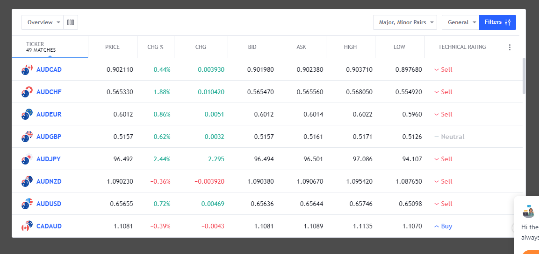Click the AUDEUR currency pair flag icon
The height and width of the screenshot is (254, 539).
coord(27,114)
